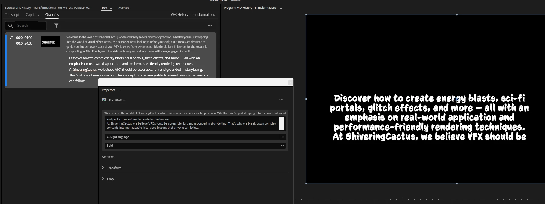545x204 pixels.
Task: Click 'Welcome to the world' line in Properties
Action: 196,113
